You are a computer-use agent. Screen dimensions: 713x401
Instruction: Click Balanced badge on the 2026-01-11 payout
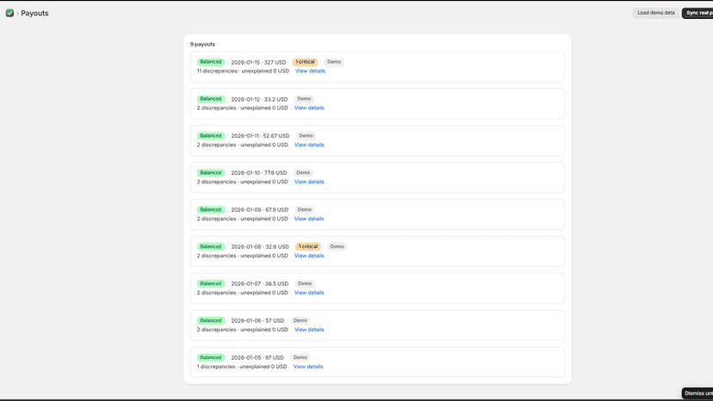[x=210, y=135]
